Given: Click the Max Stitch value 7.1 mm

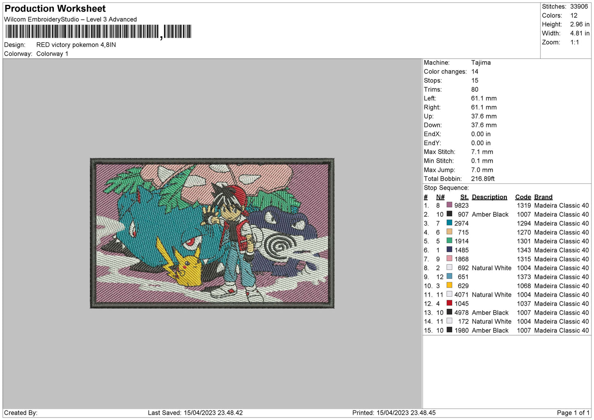Looking at the screenshot, I should (x=482, y=152).
